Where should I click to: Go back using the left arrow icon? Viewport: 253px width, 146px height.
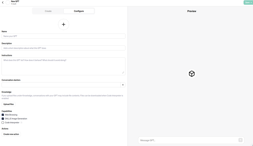click(x=3, y=3)
